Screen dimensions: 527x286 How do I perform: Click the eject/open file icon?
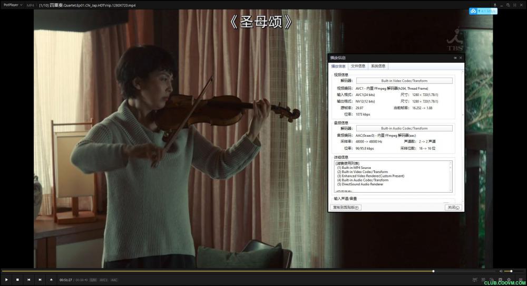click(x=51, y=280)
